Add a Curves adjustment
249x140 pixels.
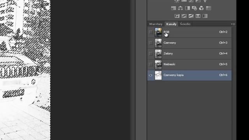191,1
